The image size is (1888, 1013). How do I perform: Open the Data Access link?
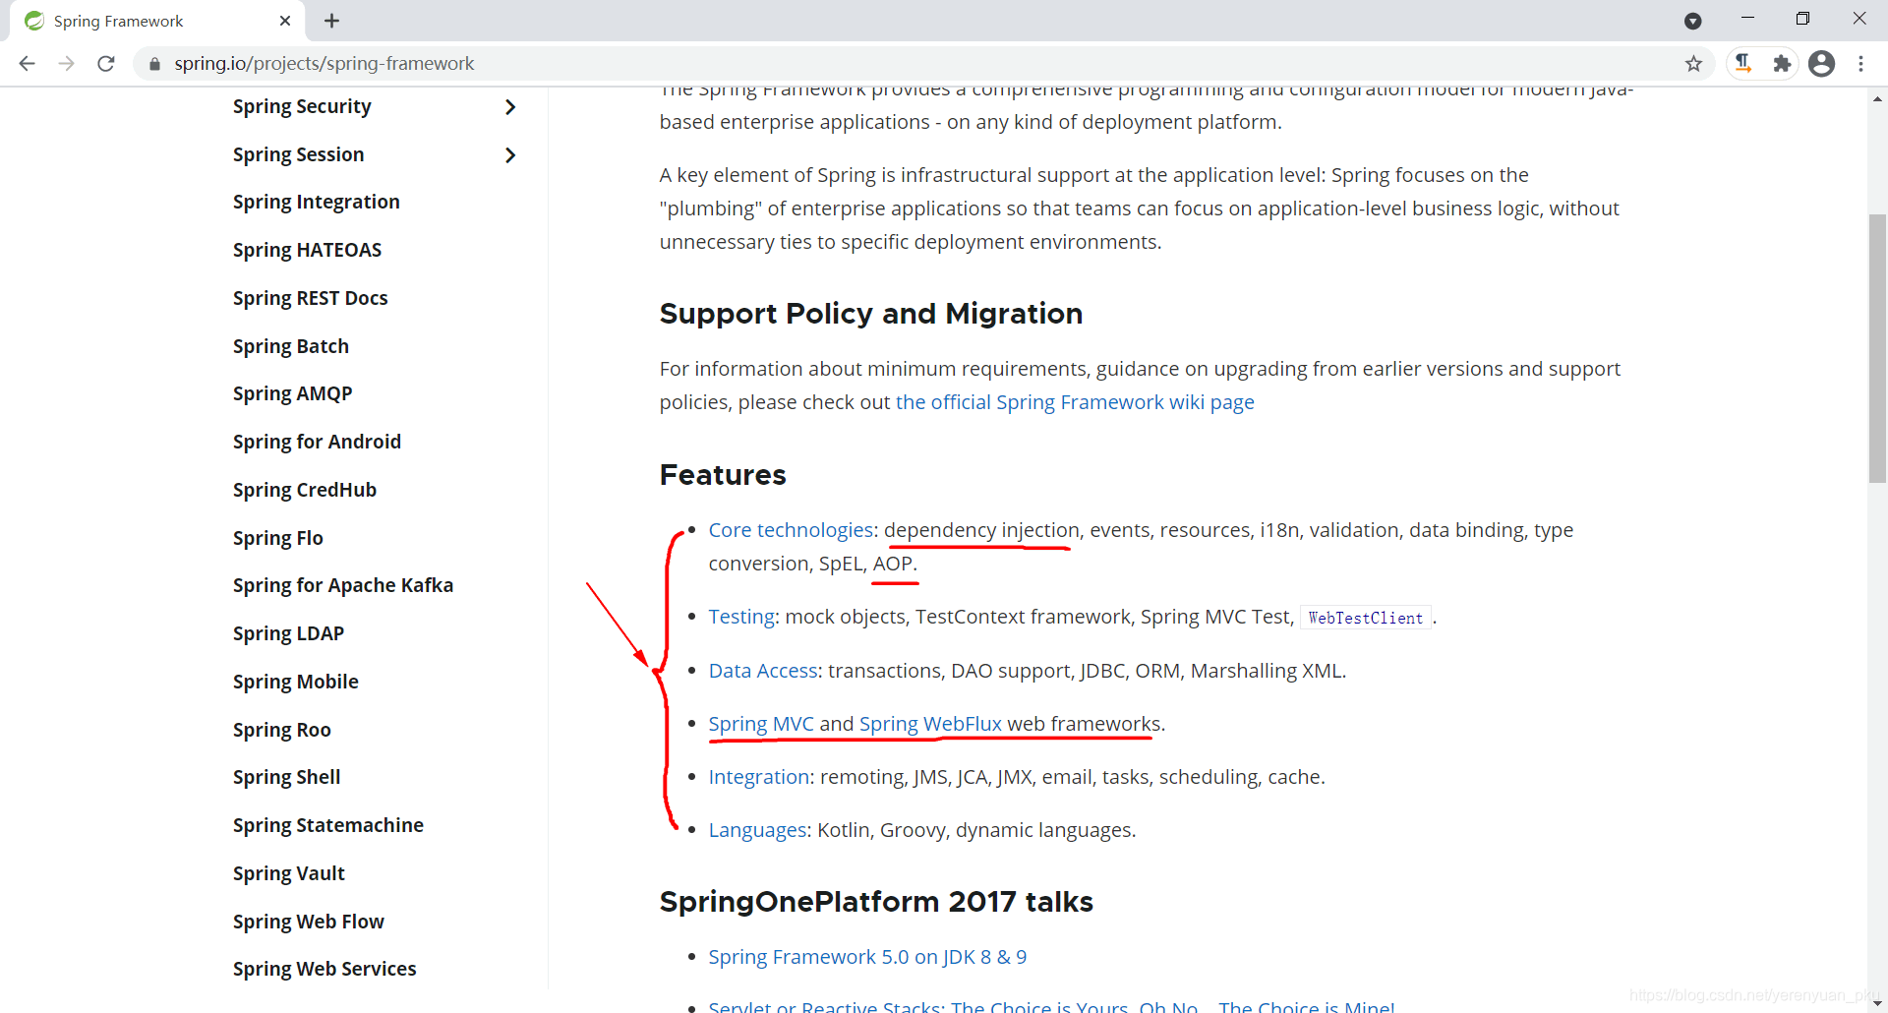tap(763, 671)
